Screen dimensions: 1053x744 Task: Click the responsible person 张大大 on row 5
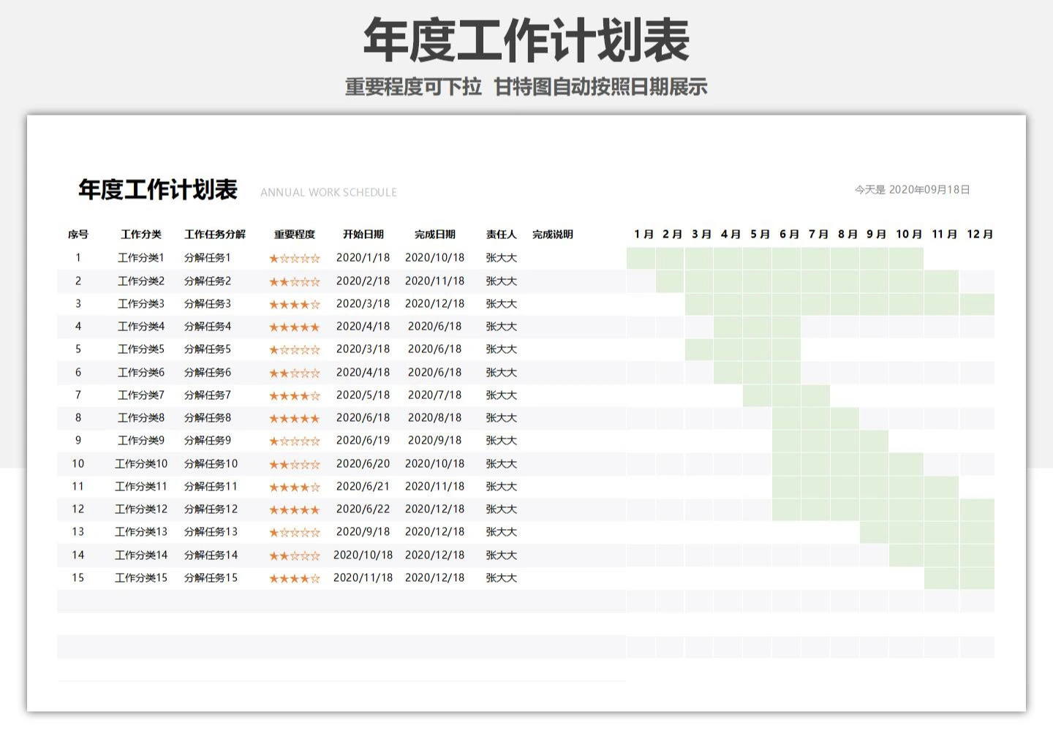click(x=502, y=349)
